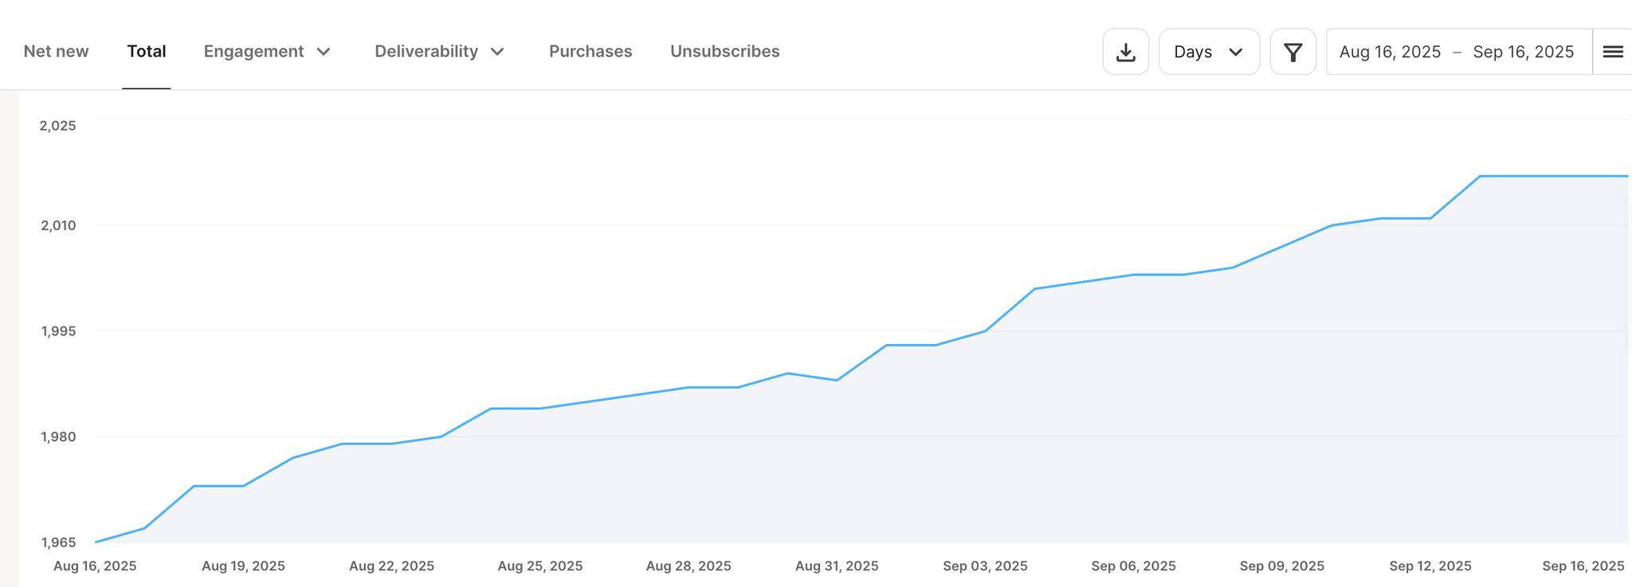Screen dimensions: 1632x587
Task: Change the end date Sep 16, 2025
Action: click(x=1523, y=52)
